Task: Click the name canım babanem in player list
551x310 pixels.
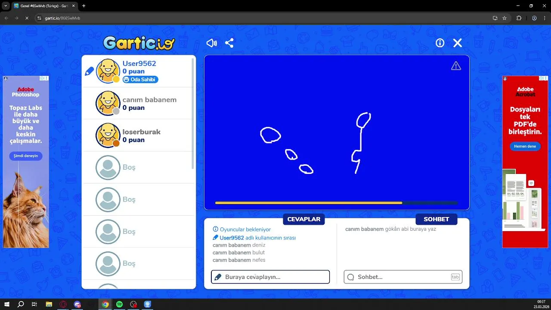Action: (x=149, y=99)
